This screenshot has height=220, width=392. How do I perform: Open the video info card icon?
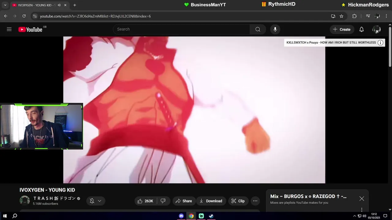click(380, 43)
